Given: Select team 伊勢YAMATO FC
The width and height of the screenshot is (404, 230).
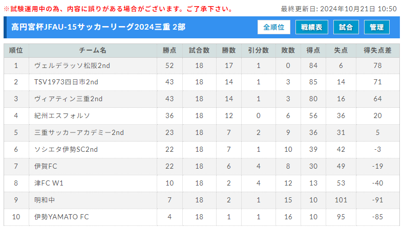Looking at the screenshot, I should click(61, 217).
